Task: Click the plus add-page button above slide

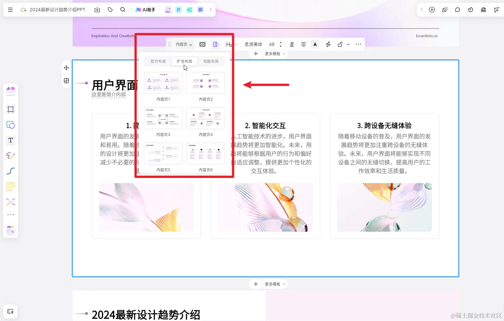Action: (256, 54)
